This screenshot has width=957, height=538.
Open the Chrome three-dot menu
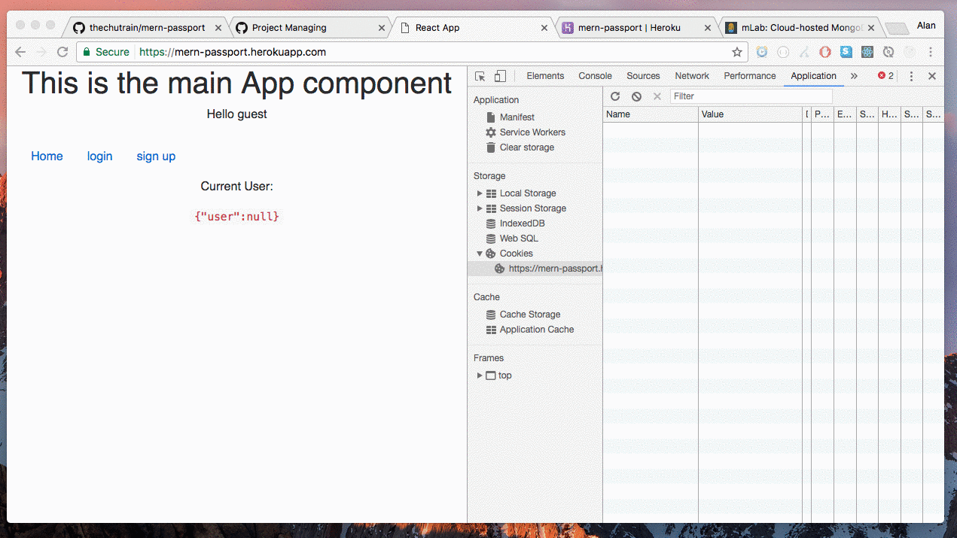click(x=931, y=52)
